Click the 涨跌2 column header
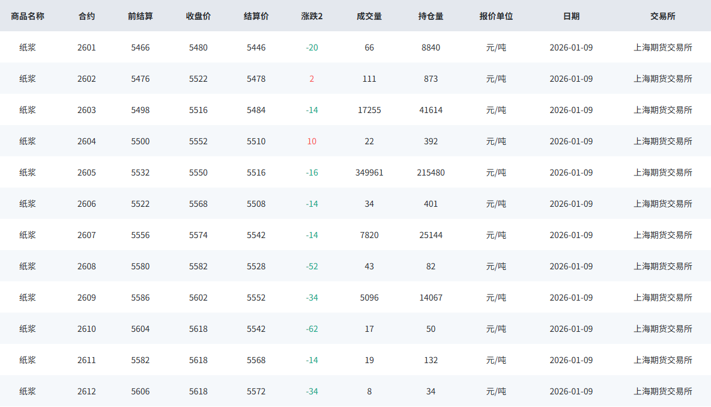This screenshot has width=711, height=407. pos(312,16)
